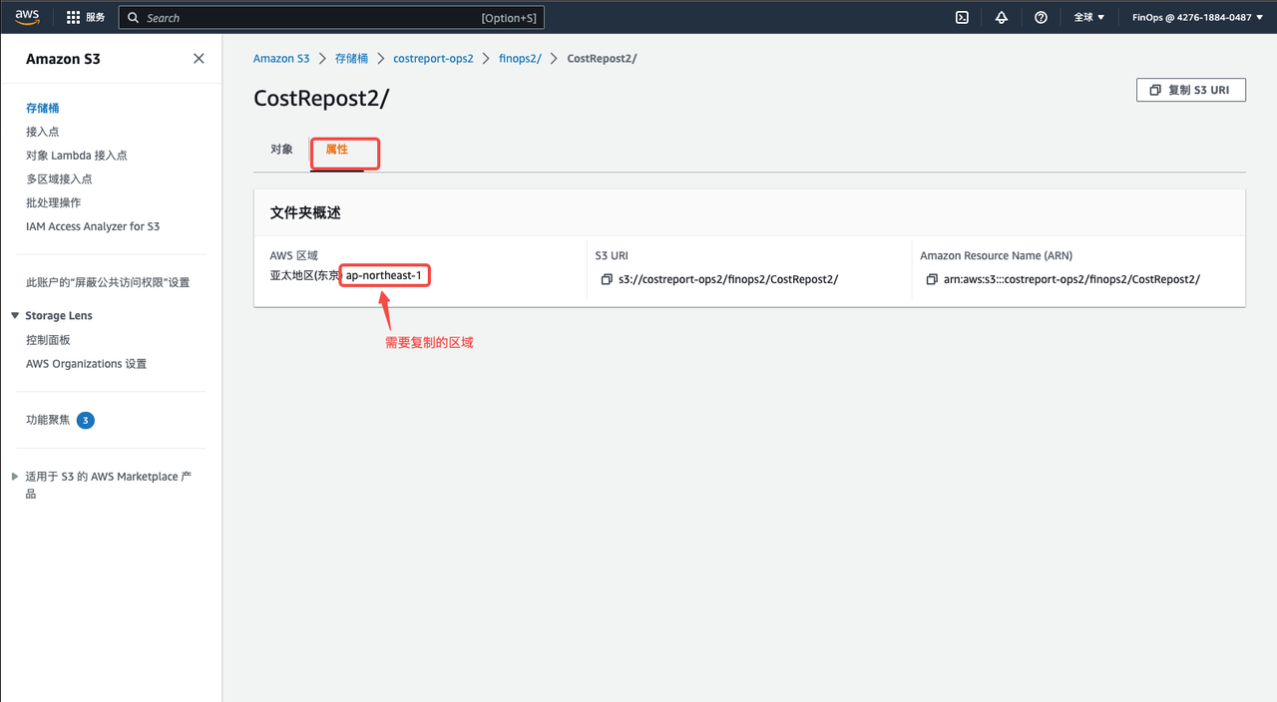Screen dimensions: 1277x702
Task: Go to Amazon S3 breadcrumb link
Action: coord(281,59)
